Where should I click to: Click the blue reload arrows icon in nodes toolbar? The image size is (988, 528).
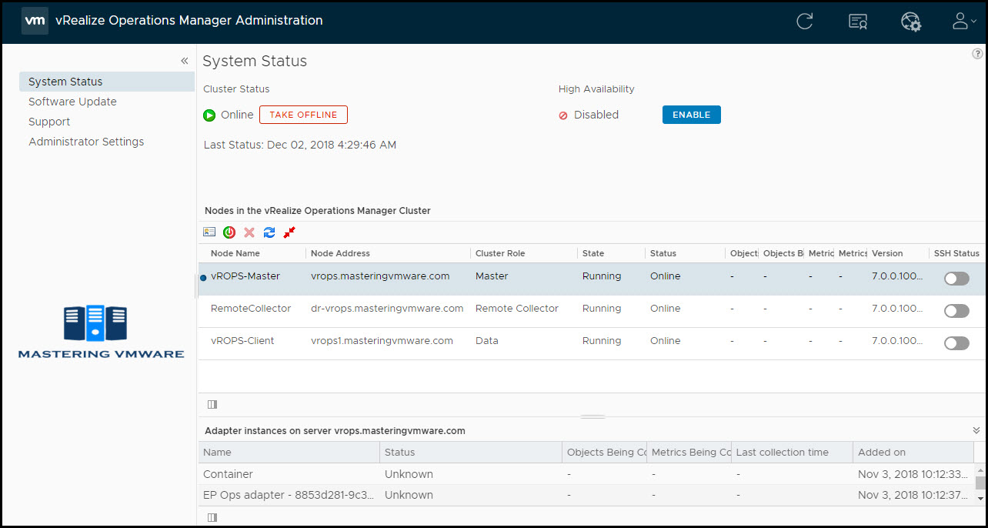click(x=269, y=232)
